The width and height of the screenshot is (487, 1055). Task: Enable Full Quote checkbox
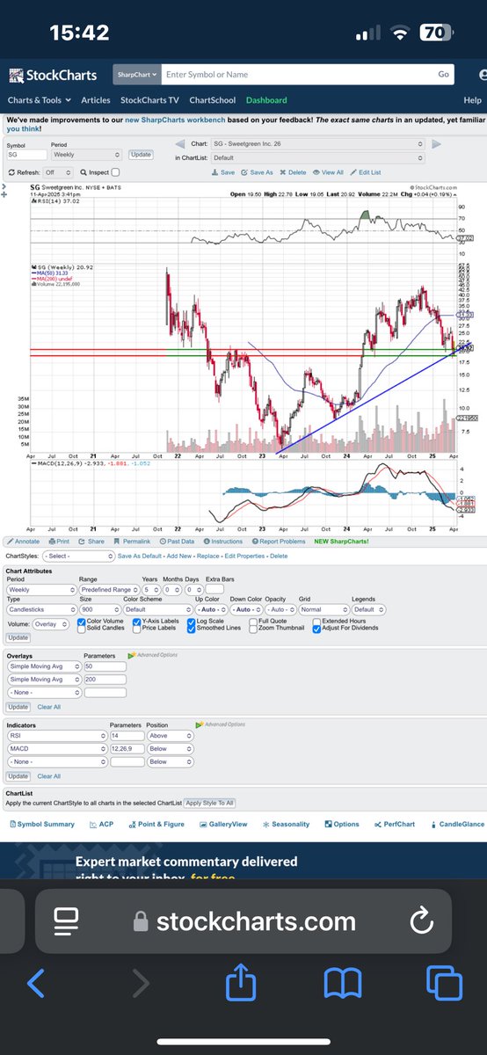click(x=253, y=621)
